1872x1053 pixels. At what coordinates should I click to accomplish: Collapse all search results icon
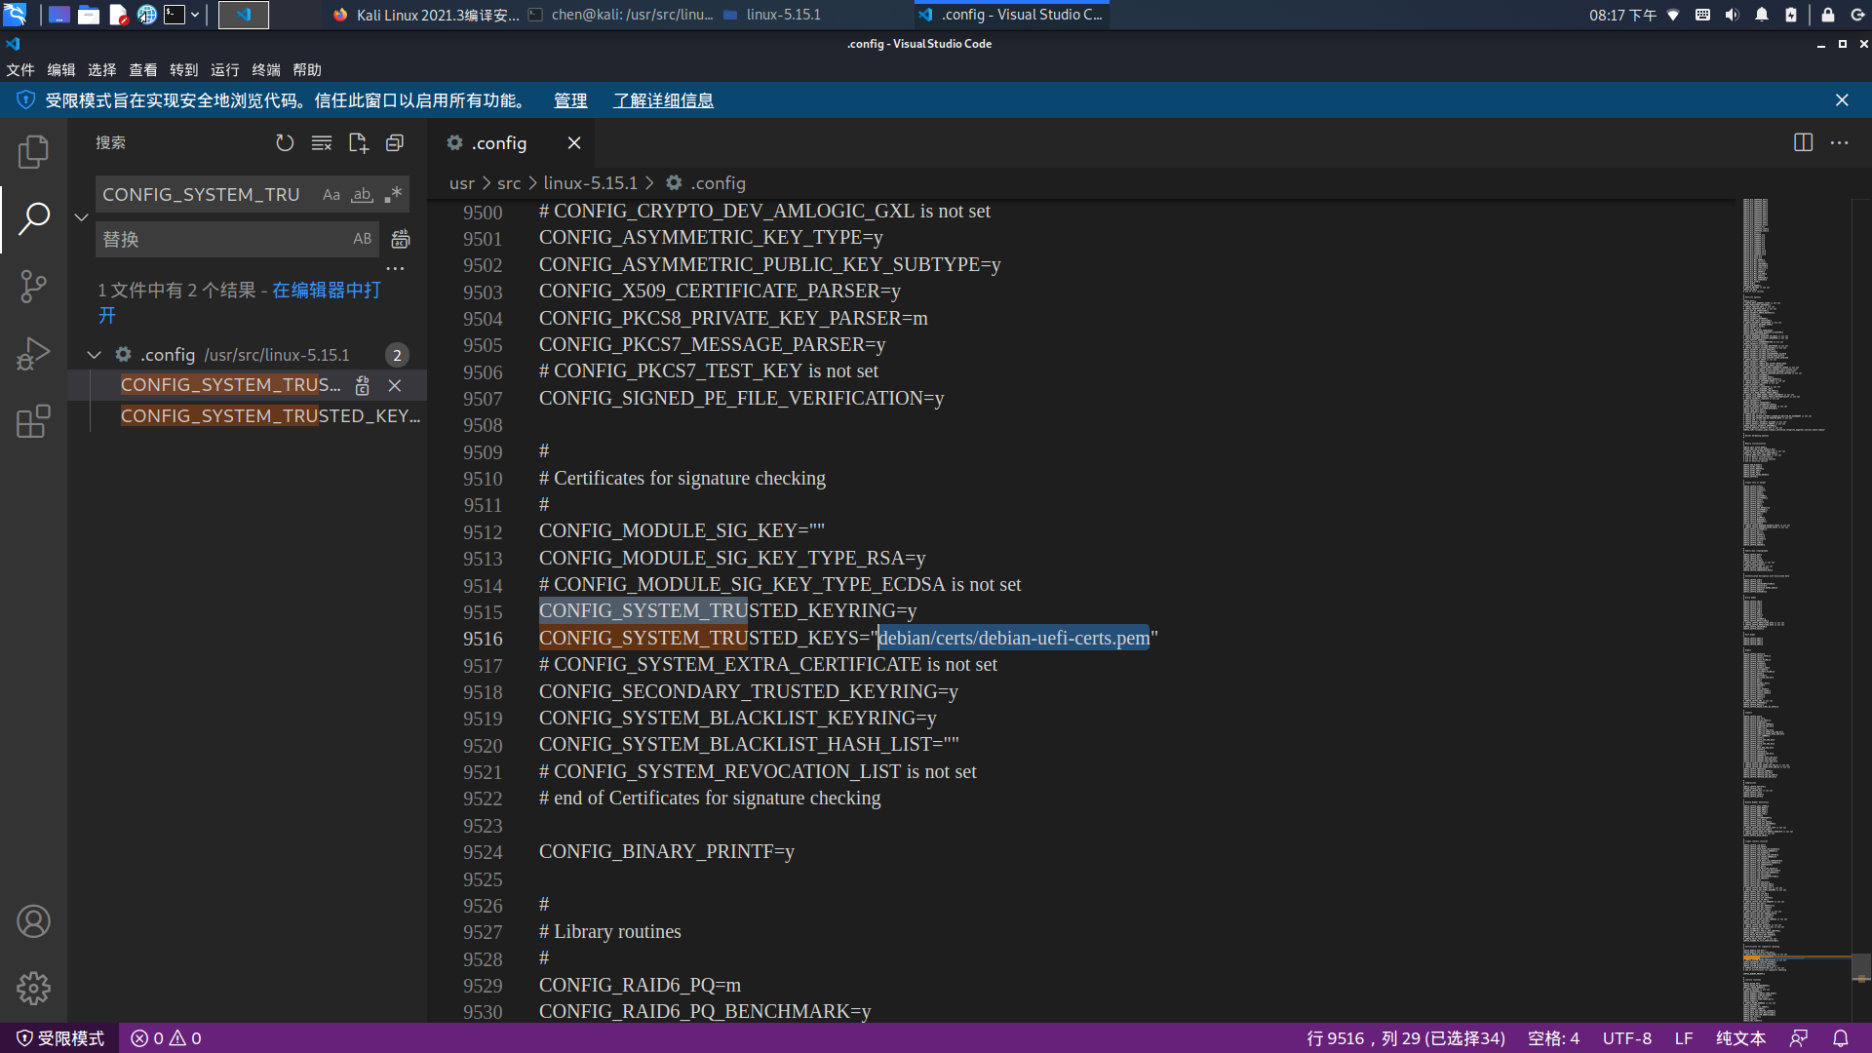pos(395,143)
